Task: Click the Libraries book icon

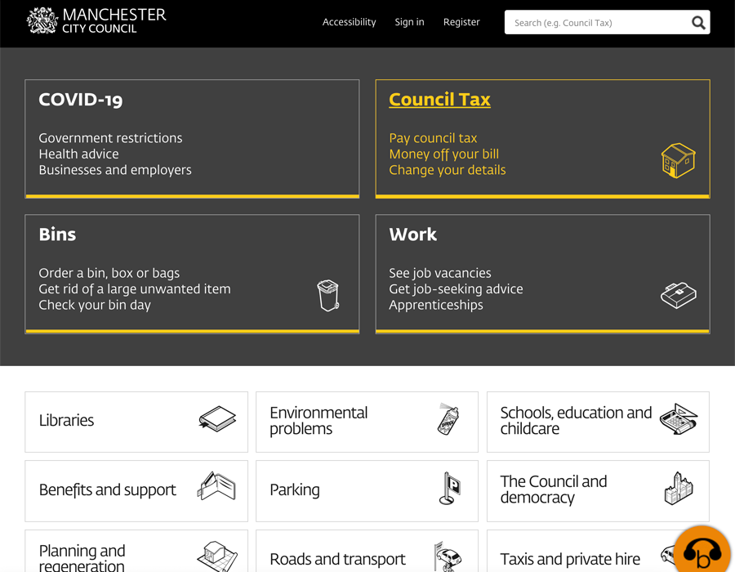Action: (x=217, y=420)
